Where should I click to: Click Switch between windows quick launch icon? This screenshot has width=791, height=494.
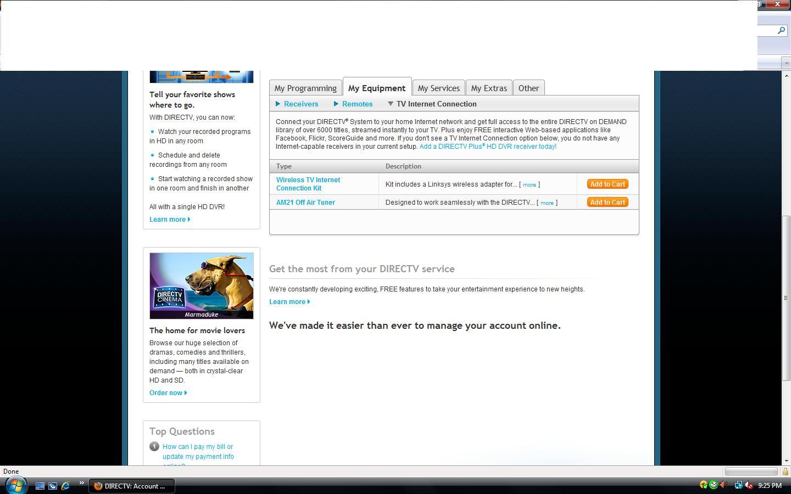(x=53, y=486)
